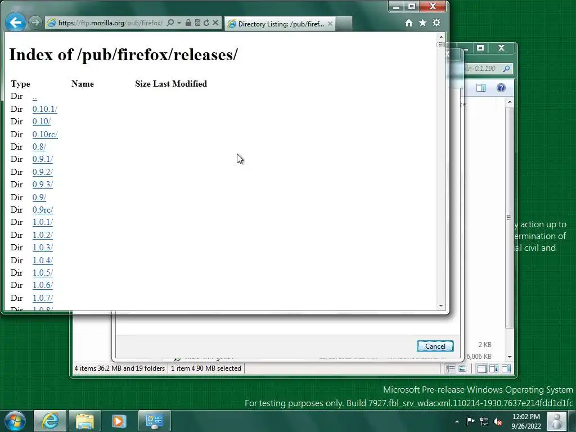Open the 1.0.5/ directory link

[x=43, y=273]
